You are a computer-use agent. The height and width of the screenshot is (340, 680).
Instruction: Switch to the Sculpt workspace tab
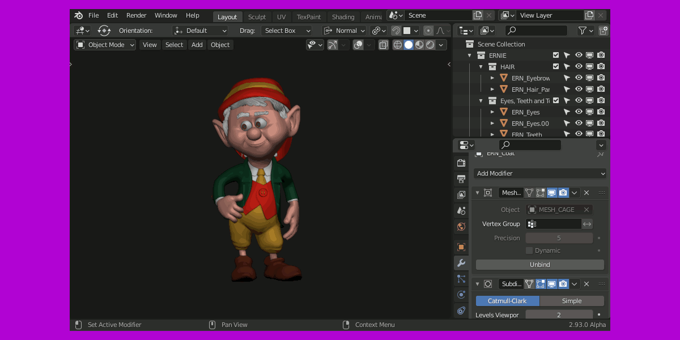(257, 16)
